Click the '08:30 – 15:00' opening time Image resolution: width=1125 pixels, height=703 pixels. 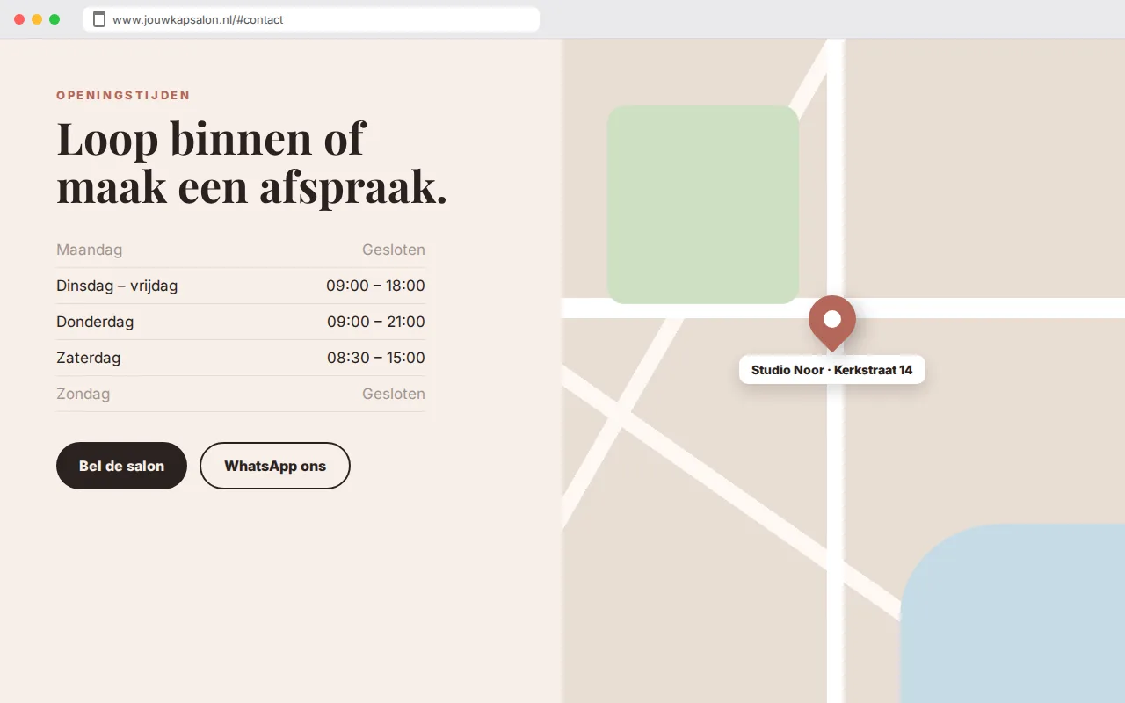click(375, 358)
